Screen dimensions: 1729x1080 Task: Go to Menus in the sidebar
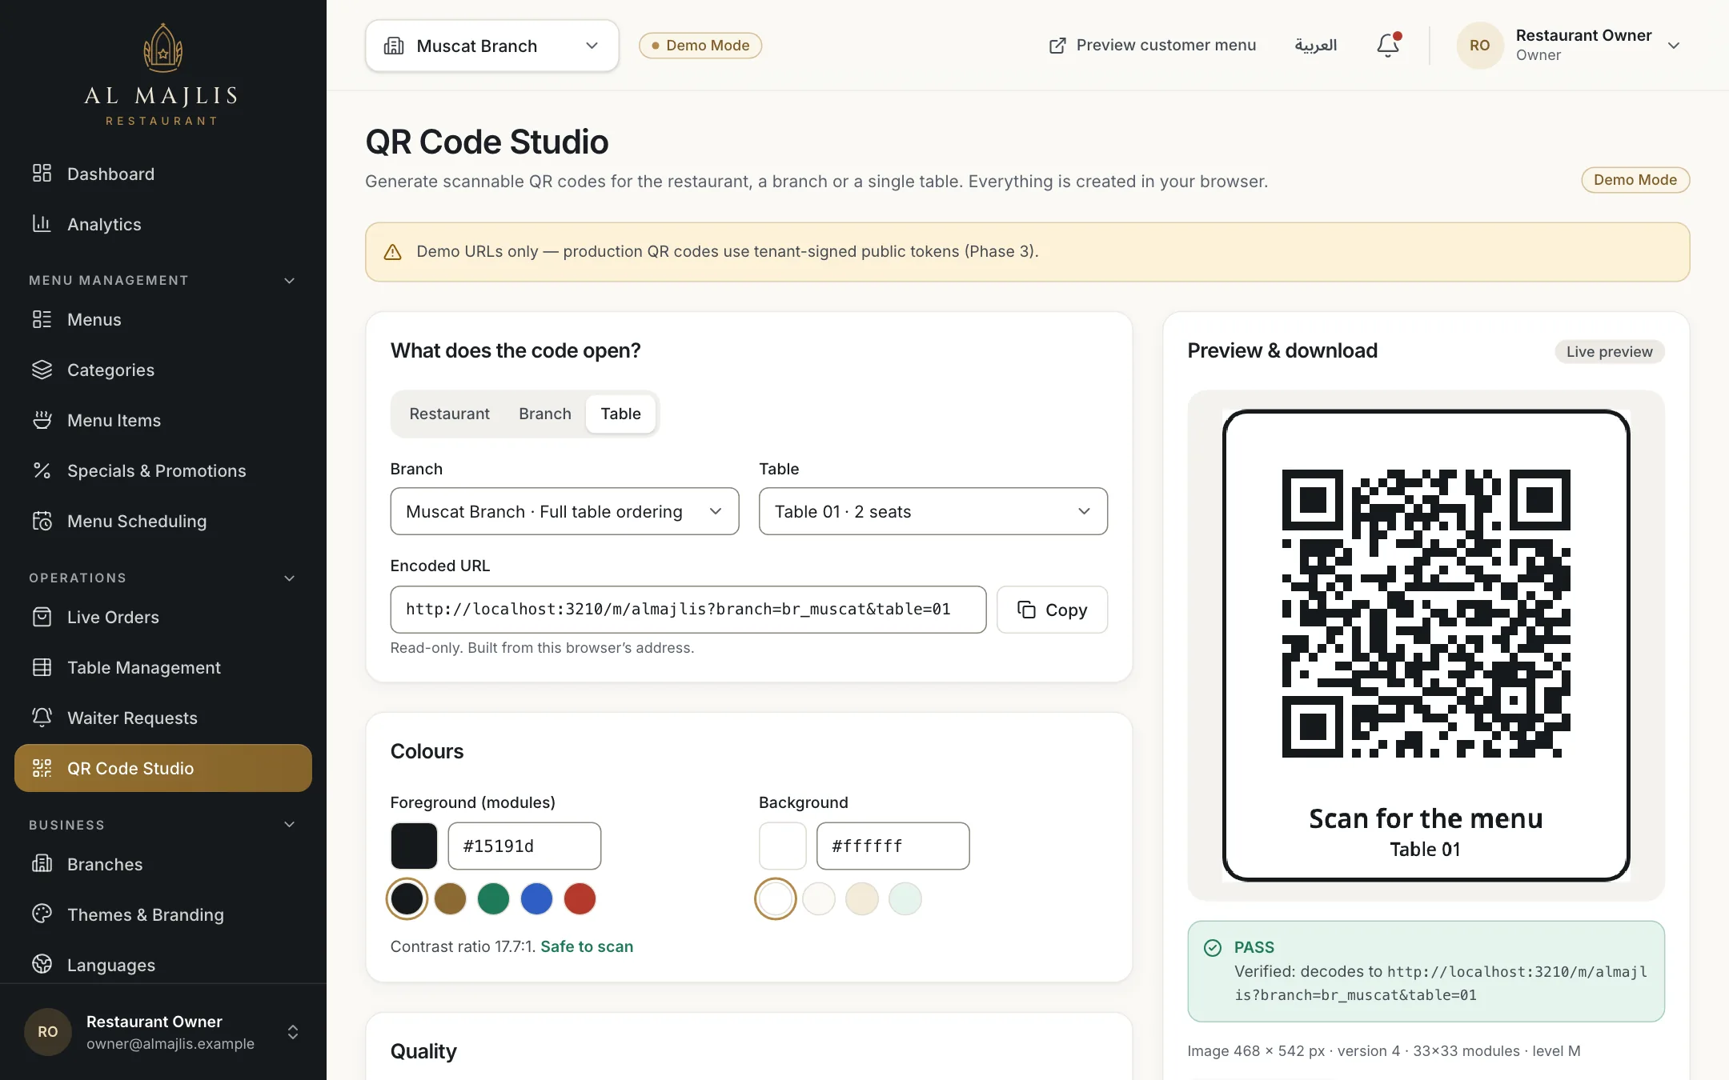[162, 319]
